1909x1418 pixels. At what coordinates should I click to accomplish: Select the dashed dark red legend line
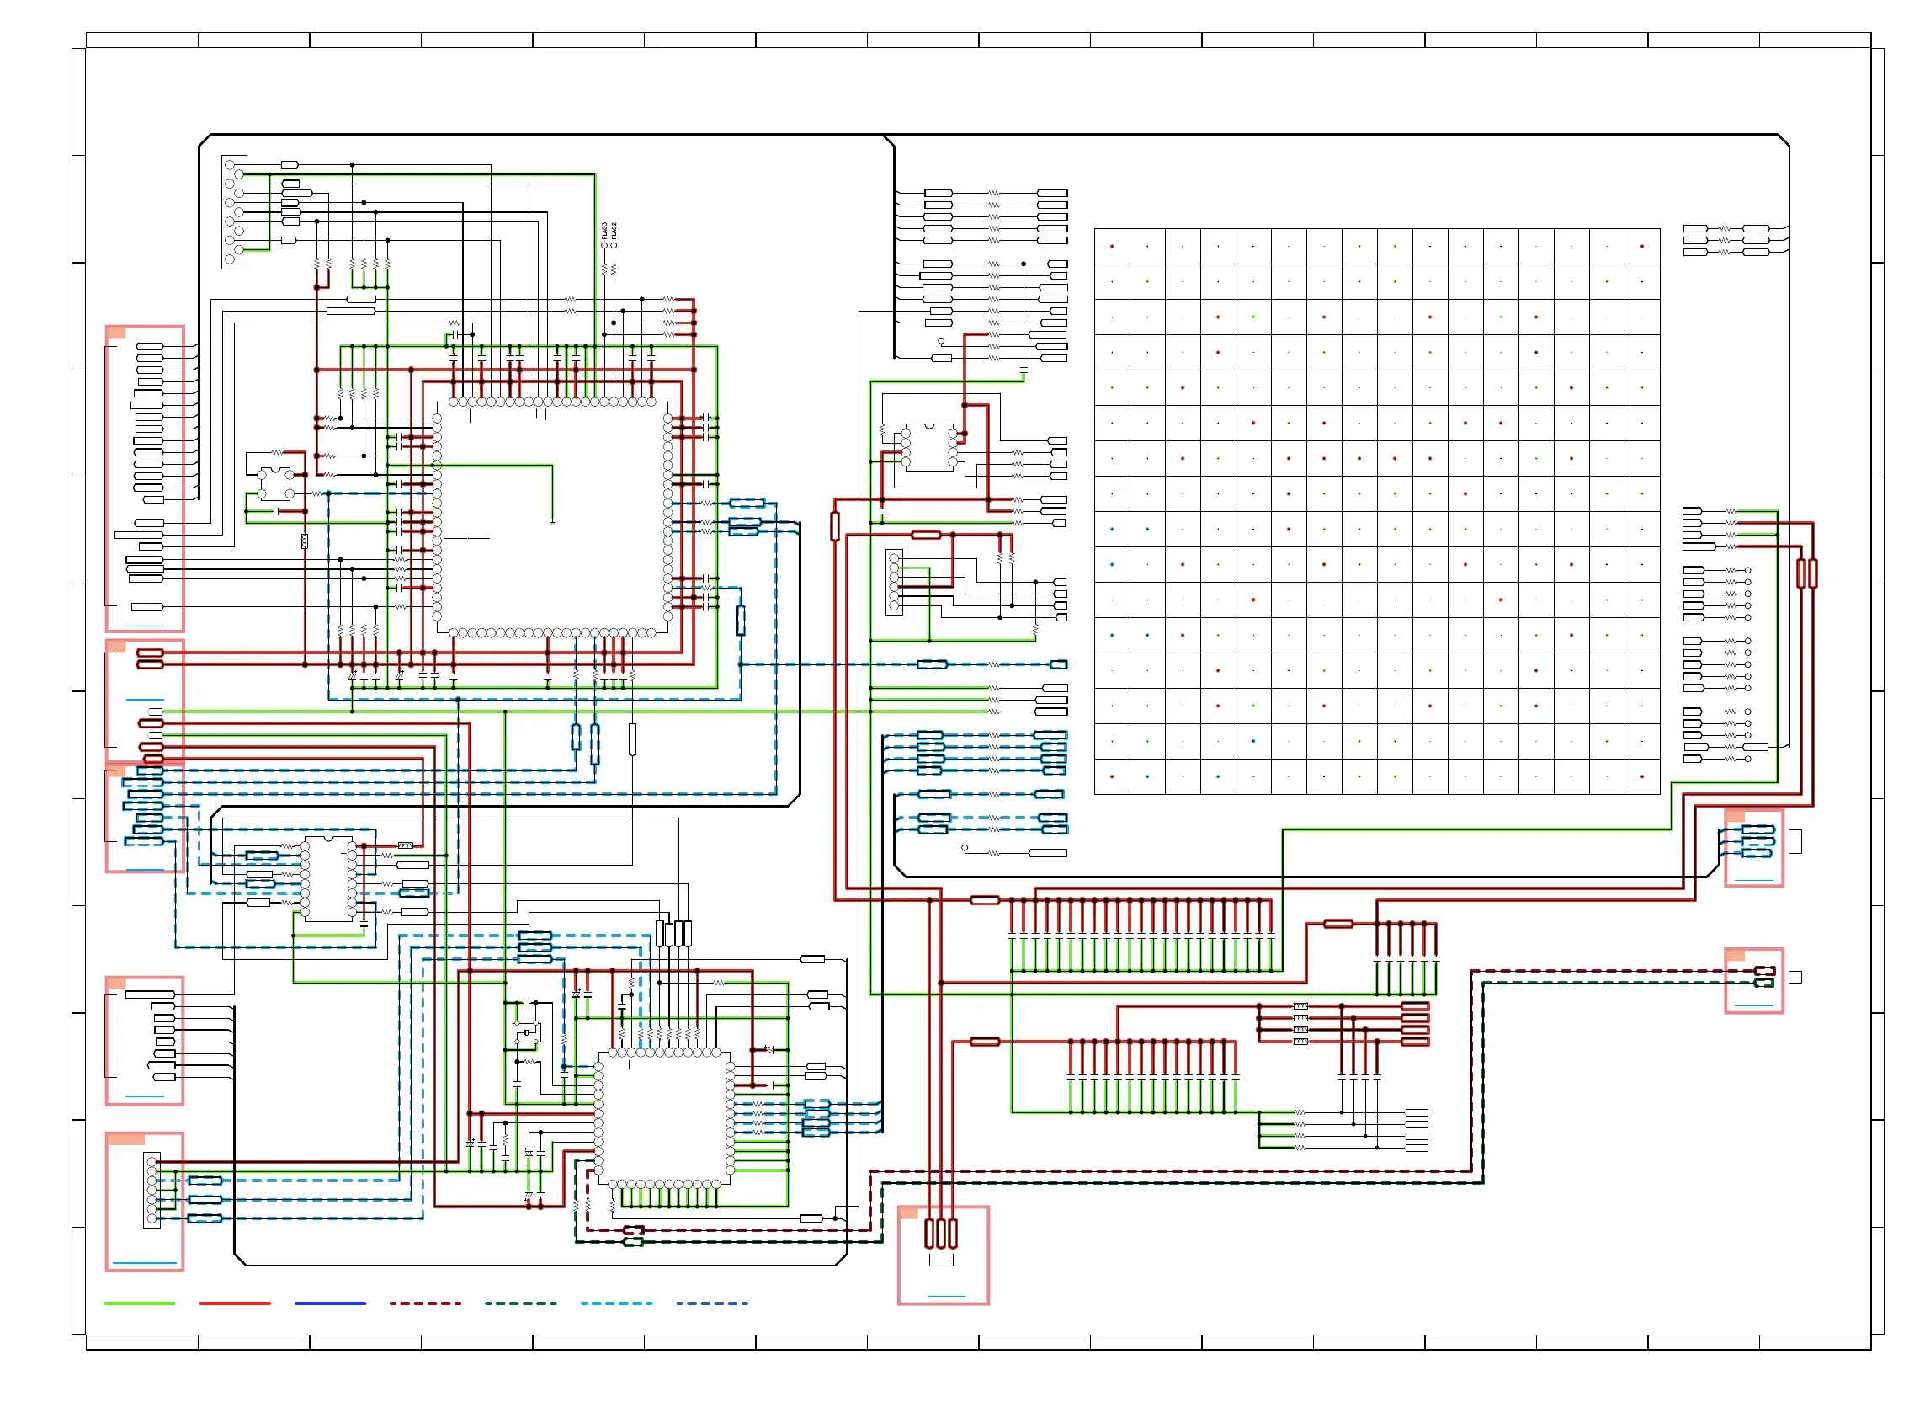(426, 1303)
